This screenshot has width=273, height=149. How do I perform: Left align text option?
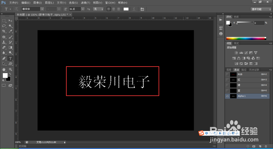click(x=109, y=9)
